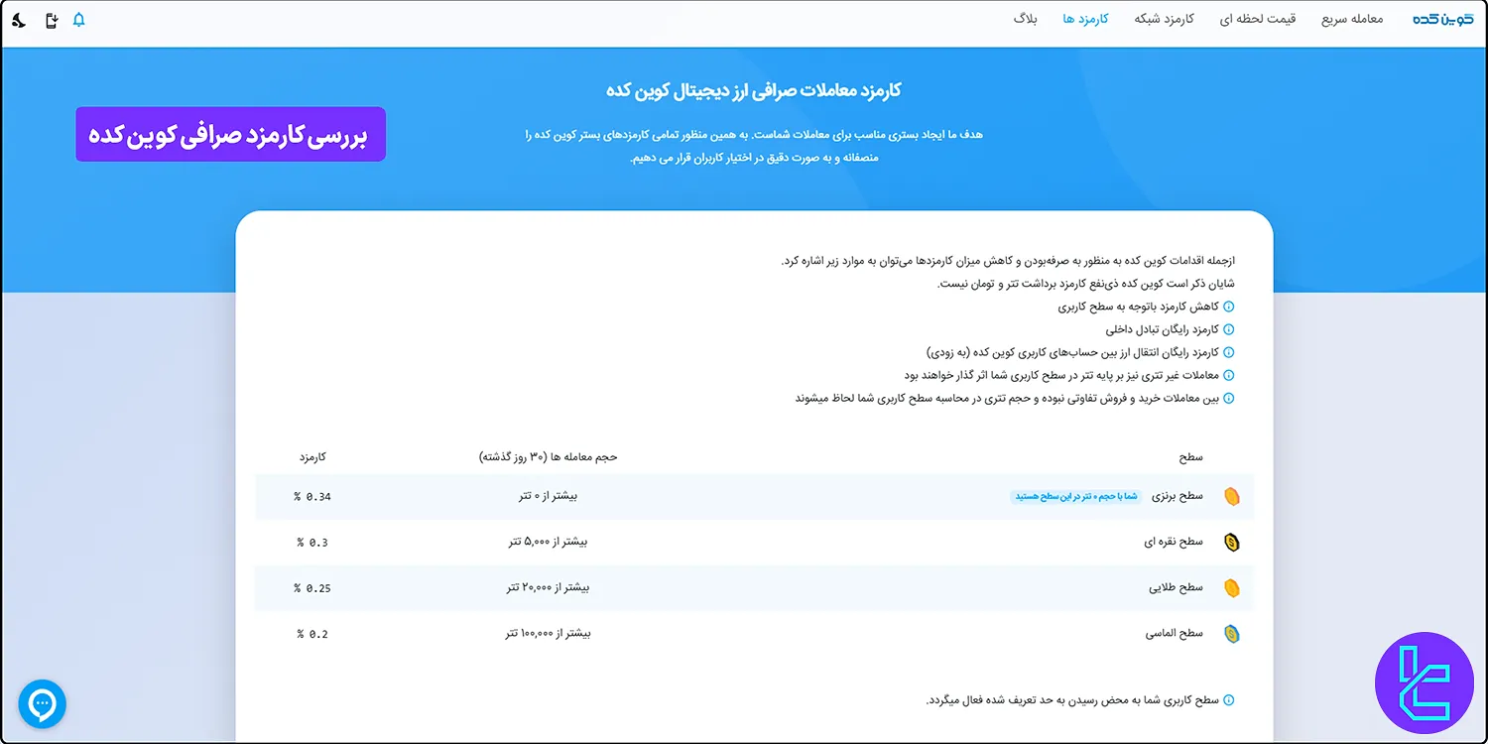
Task: Open معامله سریع from the top navigation
Action: pyautogui.click(x=1350, y=19)
